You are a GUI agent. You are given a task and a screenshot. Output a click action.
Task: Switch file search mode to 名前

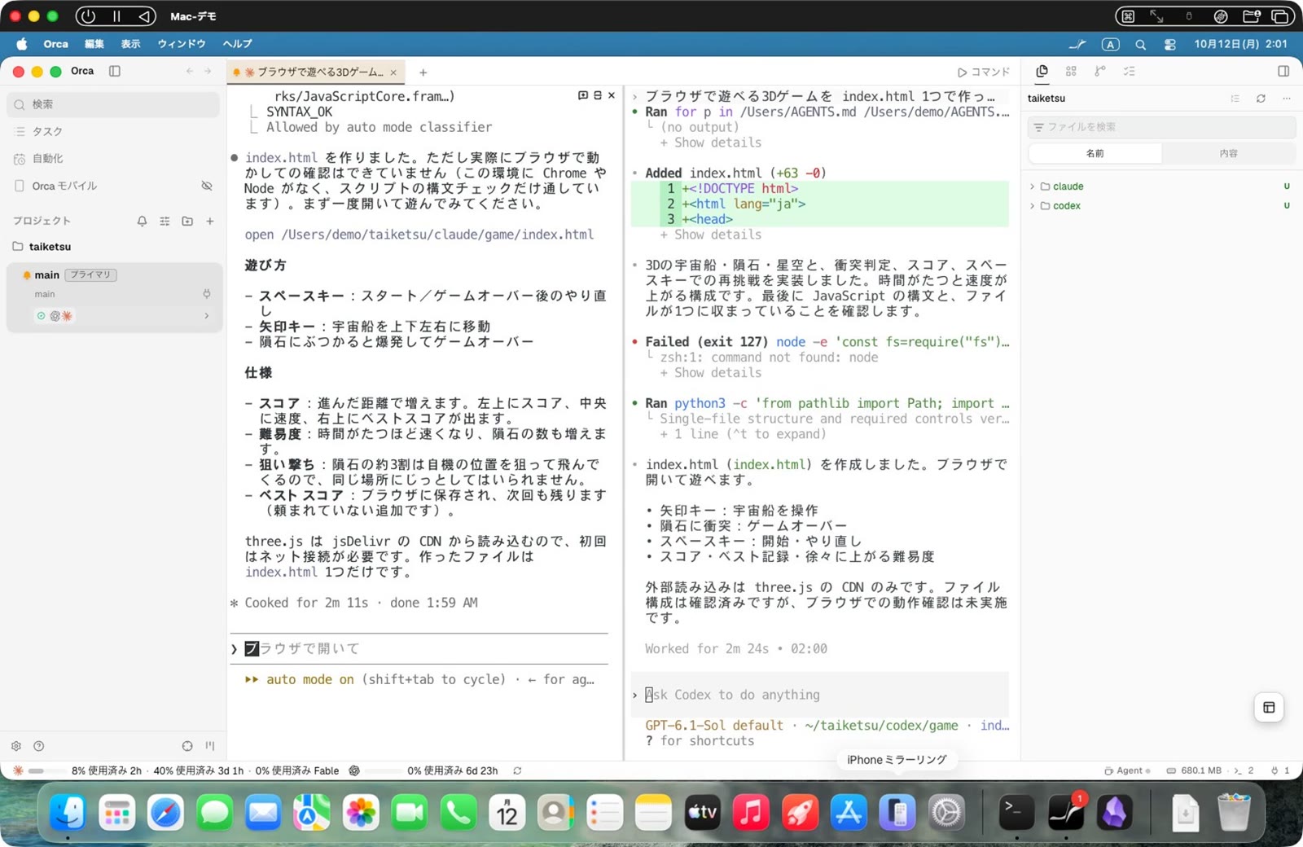point(1095,153)
